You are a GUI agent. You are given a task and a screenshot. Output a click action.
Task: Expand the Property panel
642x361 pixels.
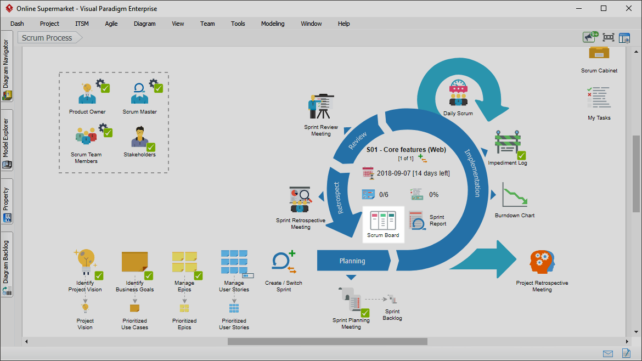tap(7, 198)
